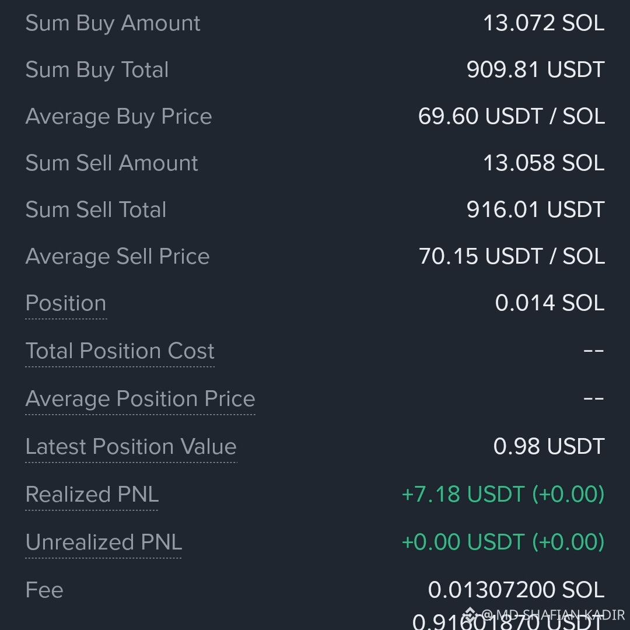
Task: Tap the Realized PNL label
Action: click(92, 494)
